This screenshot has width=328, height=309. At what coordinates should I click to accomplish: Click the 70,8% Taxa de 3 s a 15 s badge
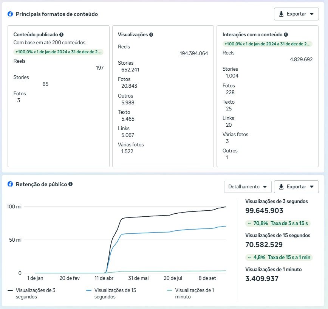point(278,223)
